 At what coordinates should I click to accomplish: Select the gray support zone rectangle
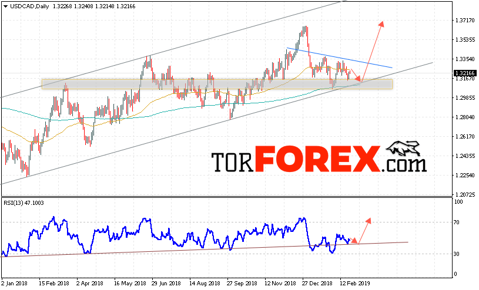click(217, 85)
